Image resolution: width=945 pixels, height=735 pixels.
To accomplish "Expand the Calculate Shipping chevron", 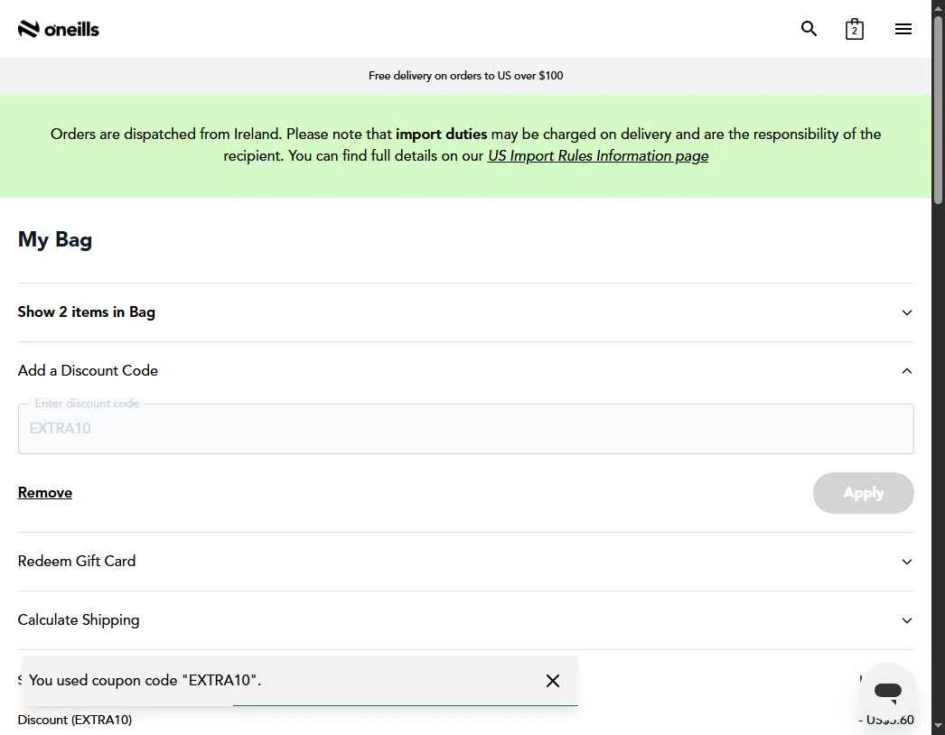I will 906,620.
